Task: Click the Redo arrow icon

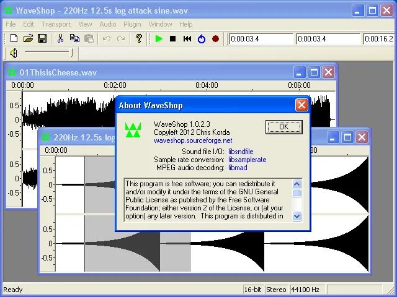Action: [x=121, y=38]
